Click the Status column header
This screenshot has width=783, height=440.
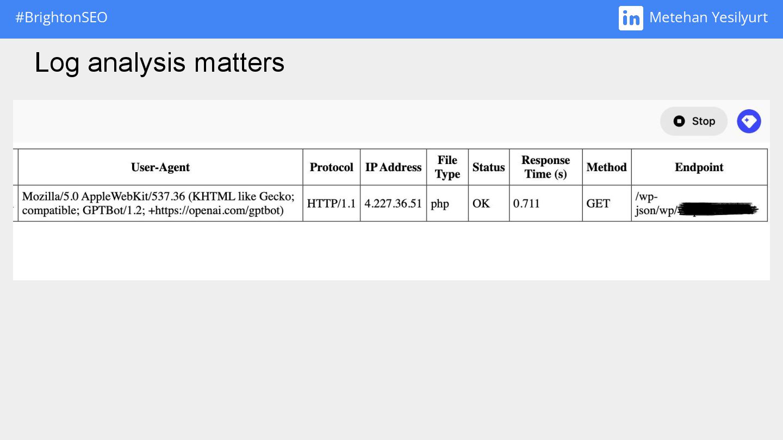[x=489, y=167]
